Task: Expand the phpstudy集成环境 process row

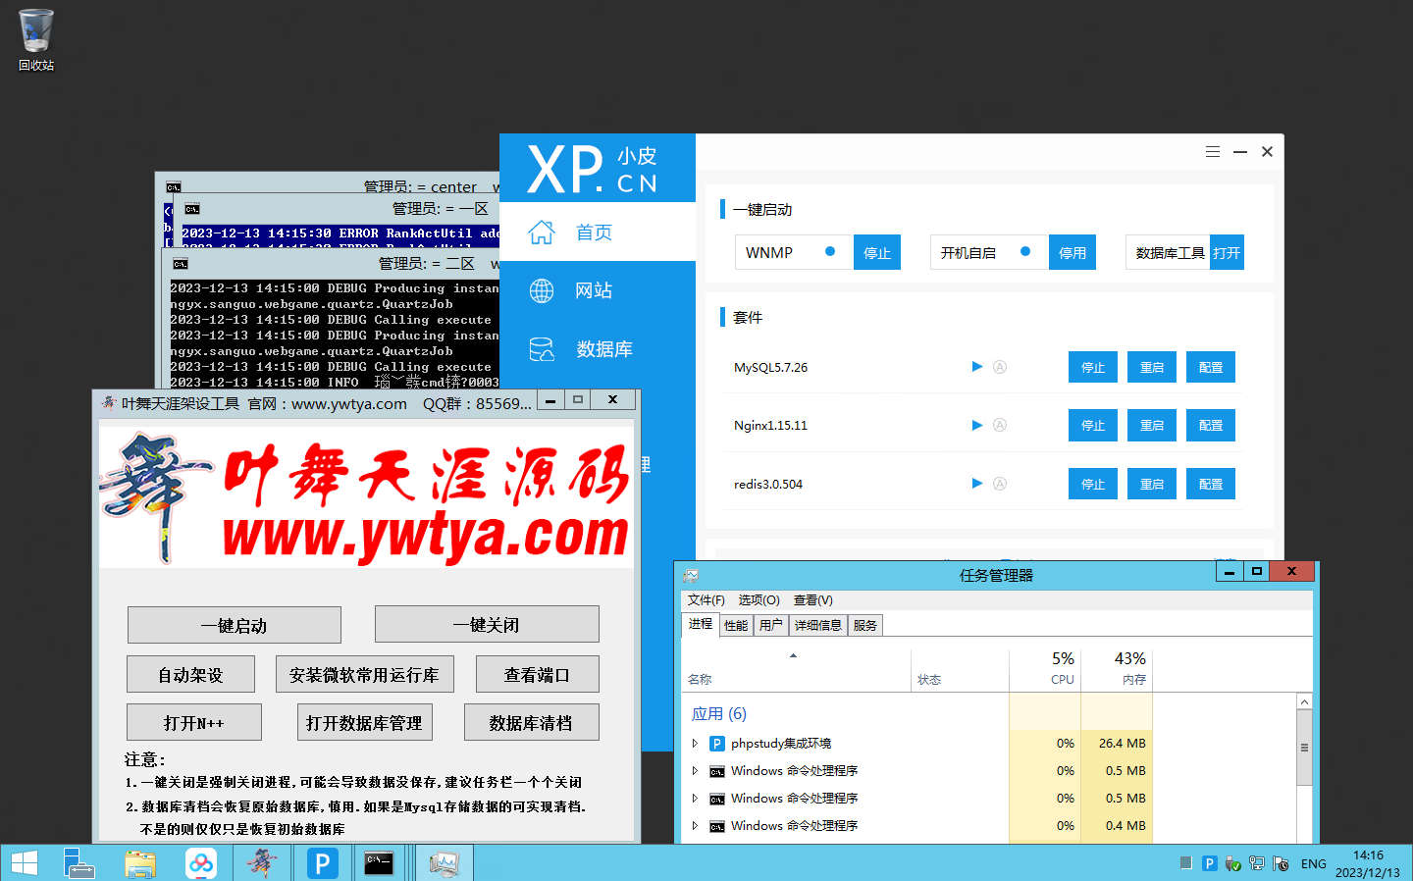Action: [x=695, y=743]
